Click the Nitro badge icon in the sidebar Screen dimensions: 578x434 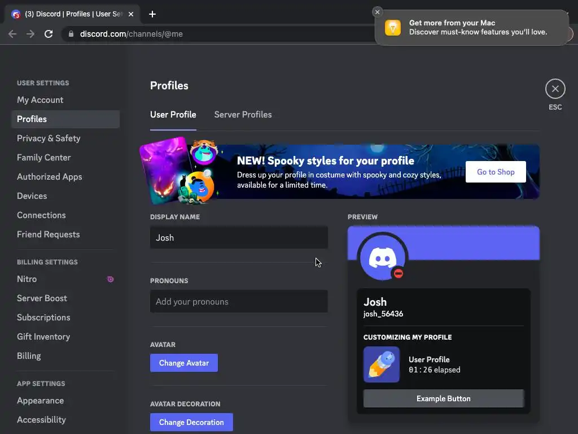(110, 279)
